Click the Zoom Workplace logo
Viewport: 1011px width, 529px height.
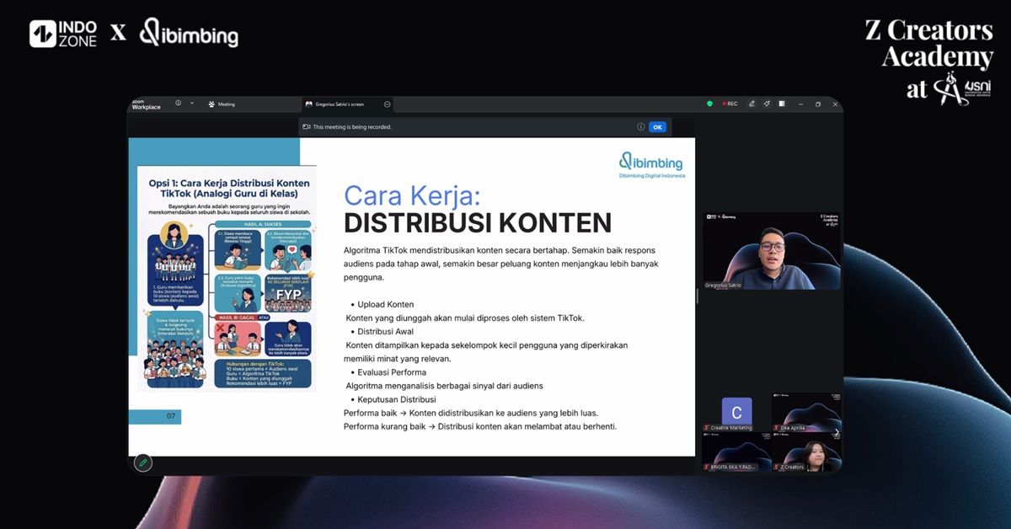pyautogui.click(x=146, y=104)
